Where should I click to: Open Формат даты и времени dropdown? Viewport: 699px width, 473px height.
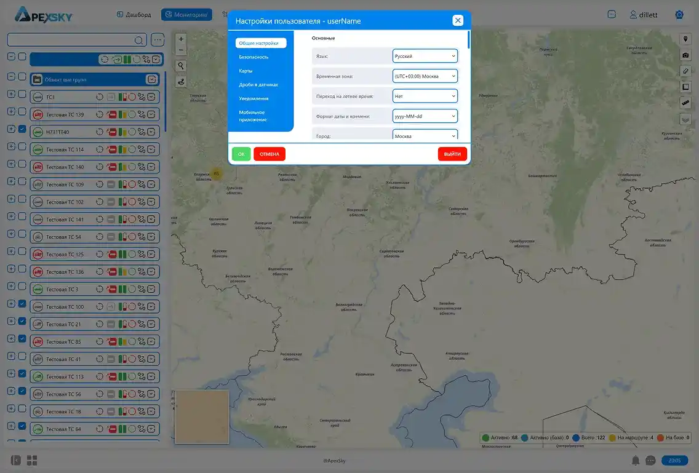[425, 116]
